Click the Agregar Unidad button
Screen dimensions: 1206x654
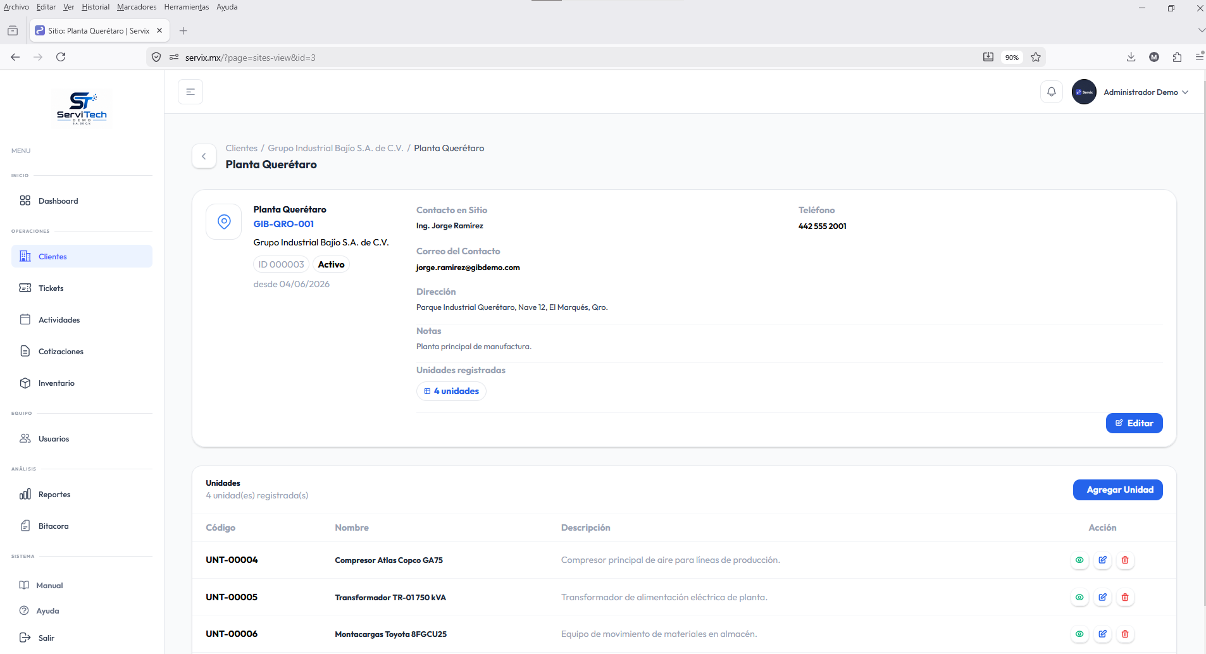pyautogui.click(x=1118, y=490)
